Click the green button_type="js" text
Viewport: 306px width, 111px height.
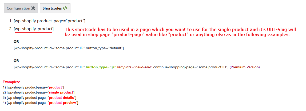[x=101, y=67]
